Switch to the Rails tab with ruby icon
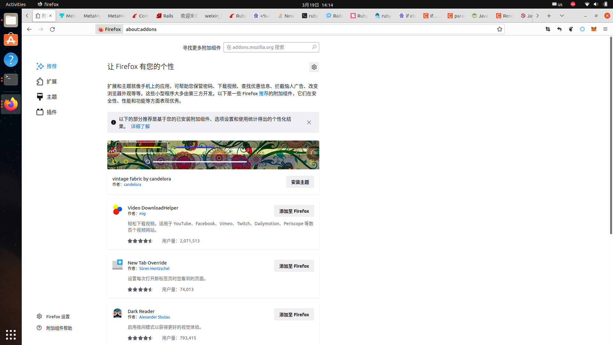613x345 pixels. [x=165, y=16]
